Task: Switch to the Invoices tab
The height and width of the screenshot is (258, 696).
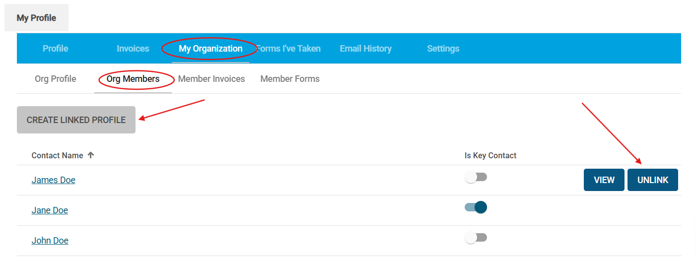Action: pyautogui.click(x=133, y=49)
